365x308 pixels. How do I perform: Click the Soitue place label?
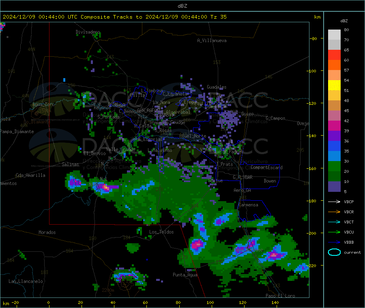tap(215, 181)
